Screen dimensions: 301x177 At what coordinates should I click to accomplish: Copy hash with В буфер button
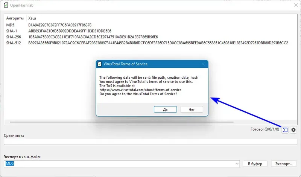pyautogui.click(x=255, y=164)
